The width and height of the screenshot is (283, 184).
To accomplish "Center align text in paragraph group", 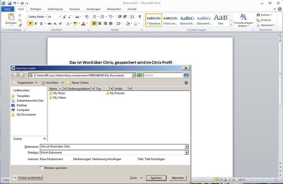I will [x=100, y=23].
